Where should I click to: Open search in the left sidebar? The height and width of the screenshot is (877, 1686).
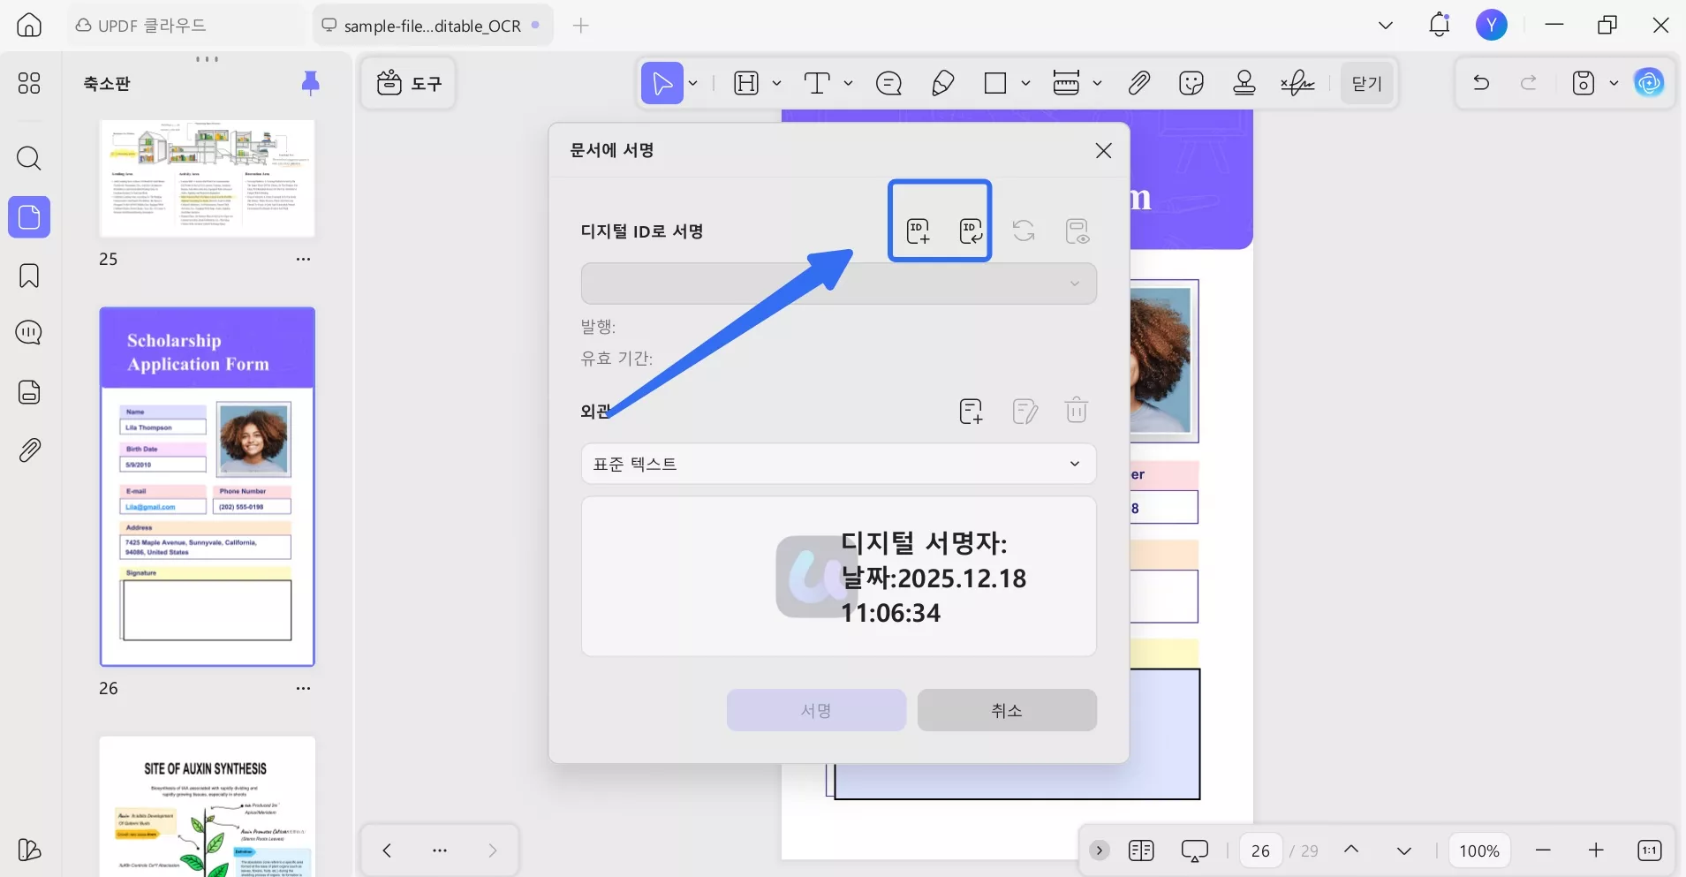pyautogui.click(x=29, y=158)
